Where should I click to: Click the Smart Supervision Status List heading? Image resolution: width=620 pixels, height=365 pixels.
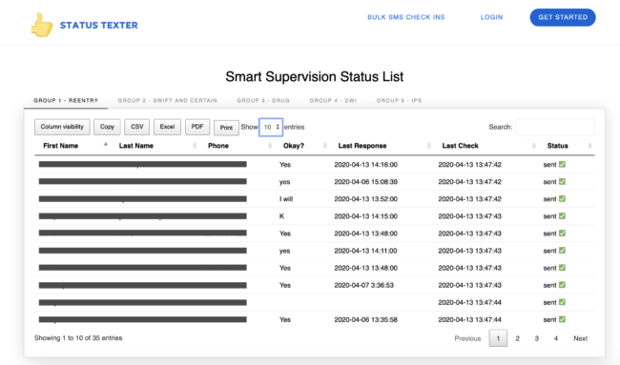tap(315, 76)
